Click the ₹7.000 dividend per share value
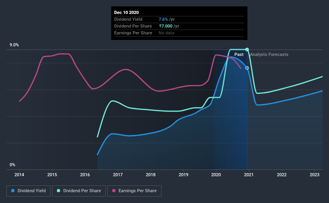This screenshot has height=203, width=329. coord(166,26)
